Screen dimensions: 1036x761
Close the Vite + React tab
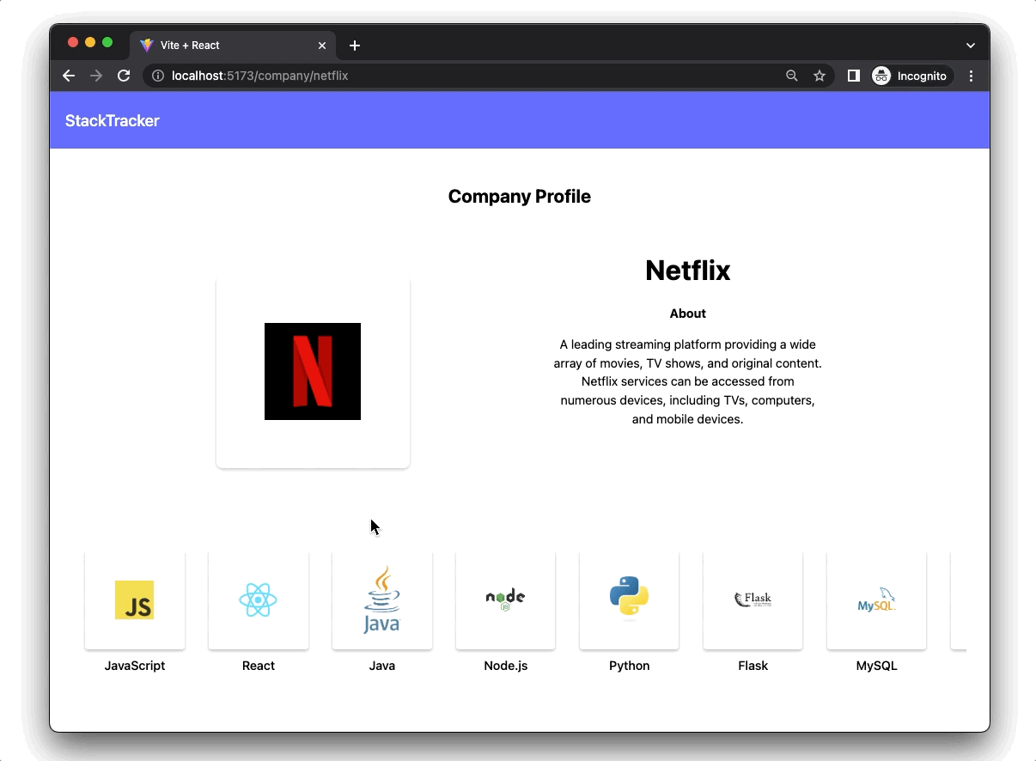[x=322, y=46]
